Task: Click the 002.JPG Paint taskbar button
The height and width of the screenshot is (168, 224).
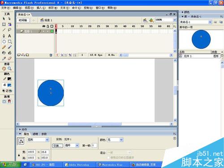Action: pyautogui.click(x=46, y=165)
